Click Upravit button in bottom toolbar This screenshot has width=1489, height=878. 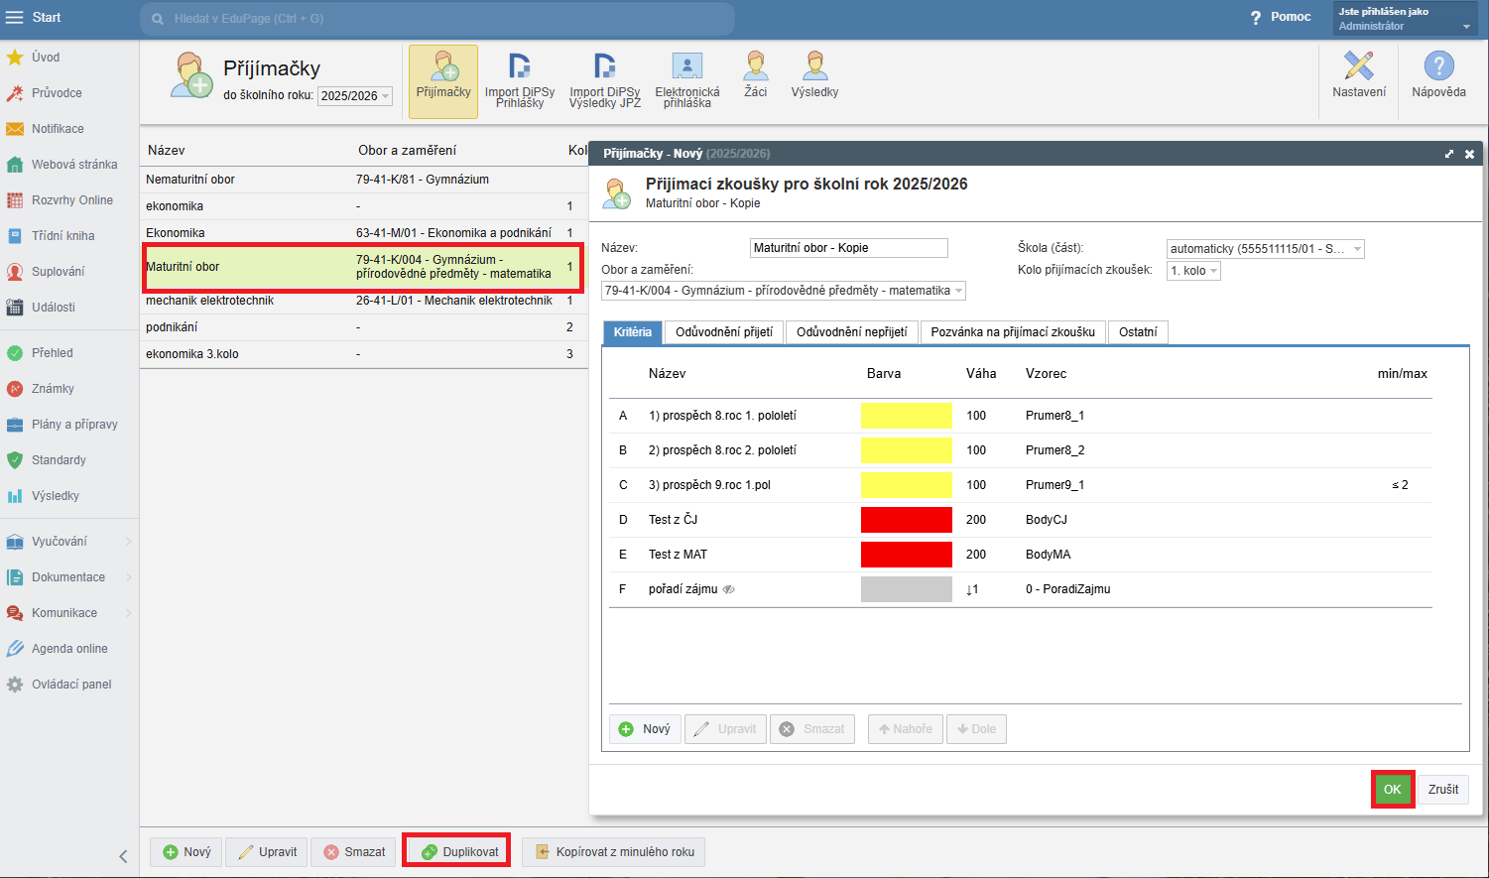(x=267, y=852)
